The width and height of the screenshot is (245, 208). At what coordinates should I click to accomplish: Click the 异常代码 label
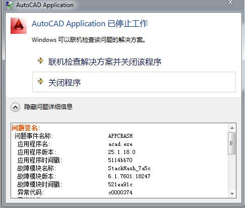pyautogui.click(x=31, y=192)
